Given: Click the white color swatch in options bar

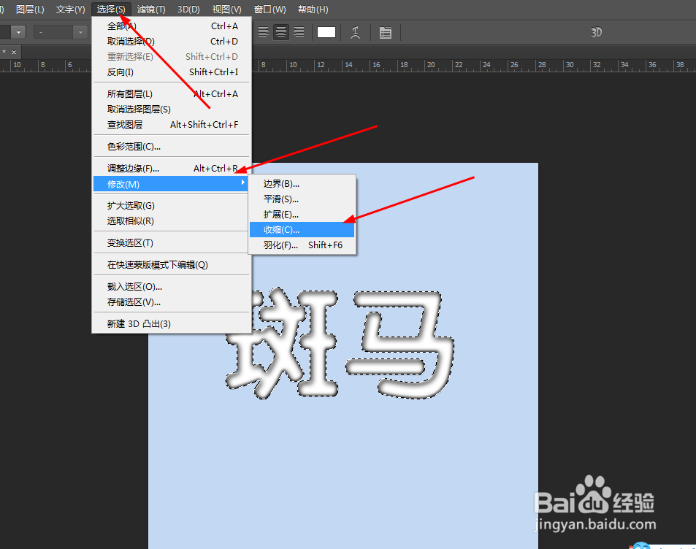Looking at the screenshot, I should pyautogui.click(x=326, y=32).
